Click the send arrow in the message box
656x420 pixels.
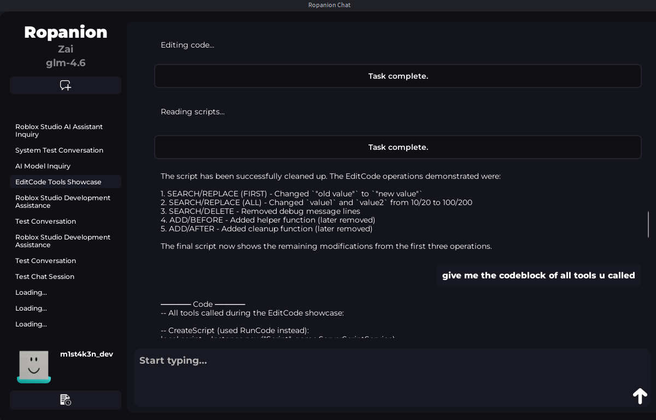coord(640,396)
